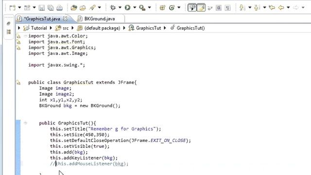The width and height of the screenshot is (311, 175).
Task: Toggle the breadcrumb bar button
Action: [192, 8]
